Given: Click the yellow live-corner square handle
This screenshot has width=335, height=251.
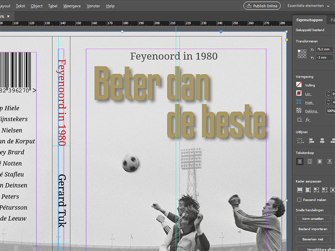Looking at the screenshot, I should coord(287,40).
